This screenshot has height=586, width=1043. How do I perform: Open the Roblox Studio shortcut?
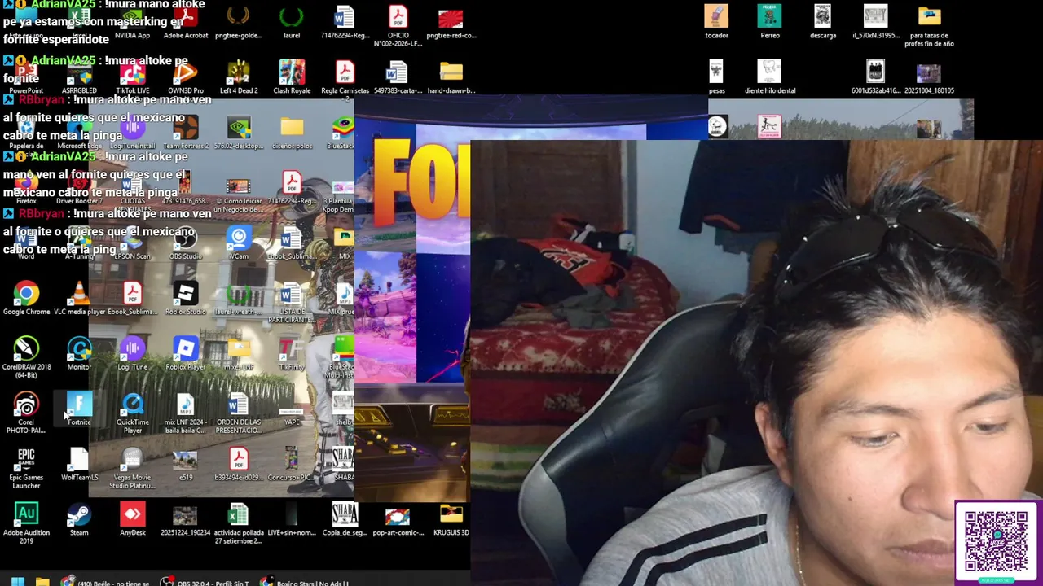click(x=185, y=299)
